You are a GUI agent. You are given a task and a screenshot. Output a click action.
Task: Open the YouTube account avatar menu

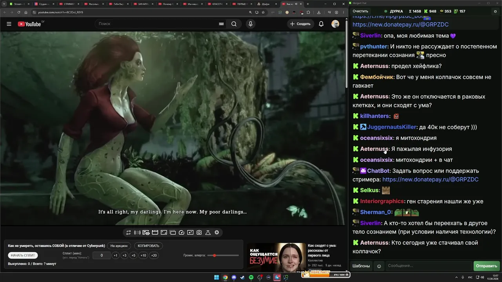[335, 24]
